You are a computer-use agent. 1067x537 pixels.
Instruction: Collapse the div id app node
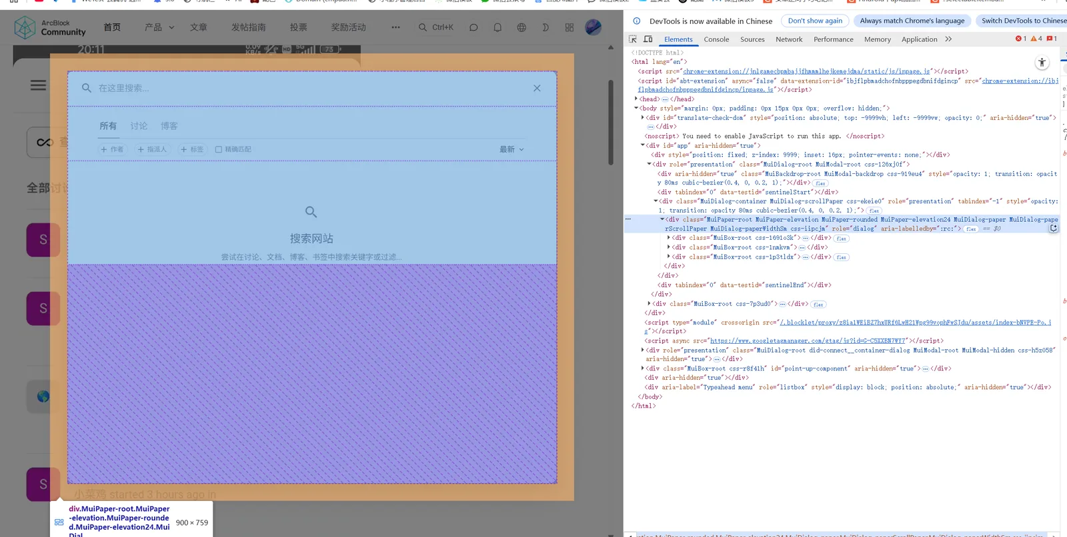[642, 145]
